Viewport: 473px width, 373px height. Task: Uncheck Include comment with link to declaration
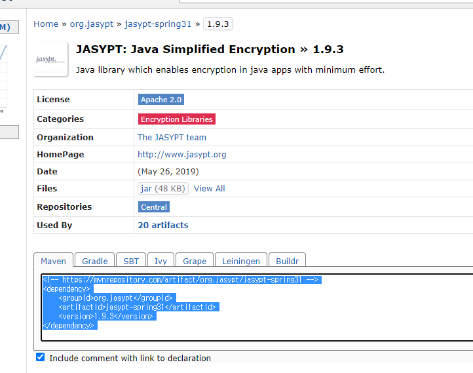click(x=41, y=357)
